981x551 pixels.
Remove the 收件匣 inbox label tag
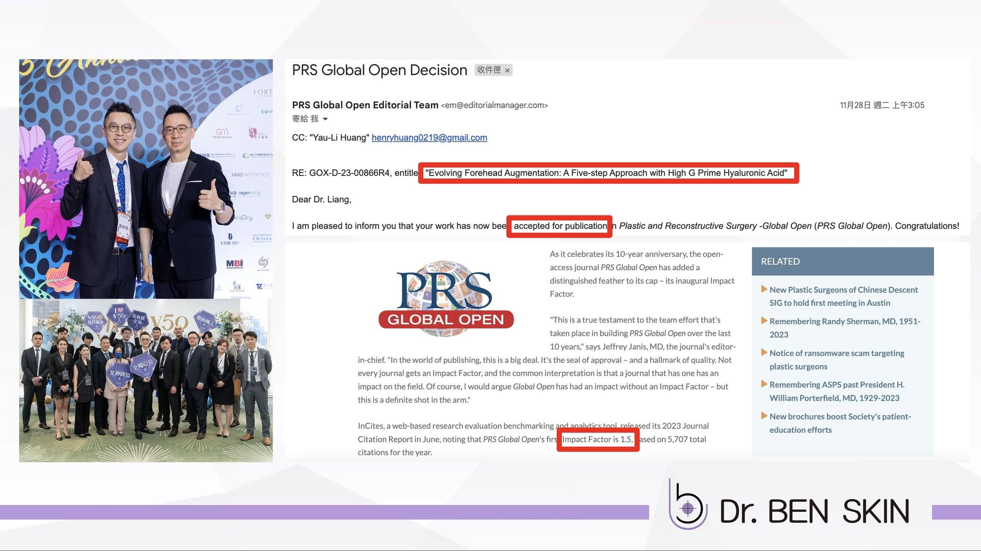(507, 70)
